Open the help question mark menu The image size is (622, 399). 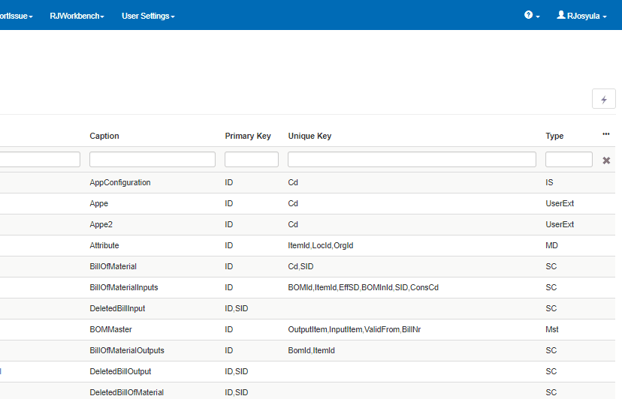pos(532,16)
